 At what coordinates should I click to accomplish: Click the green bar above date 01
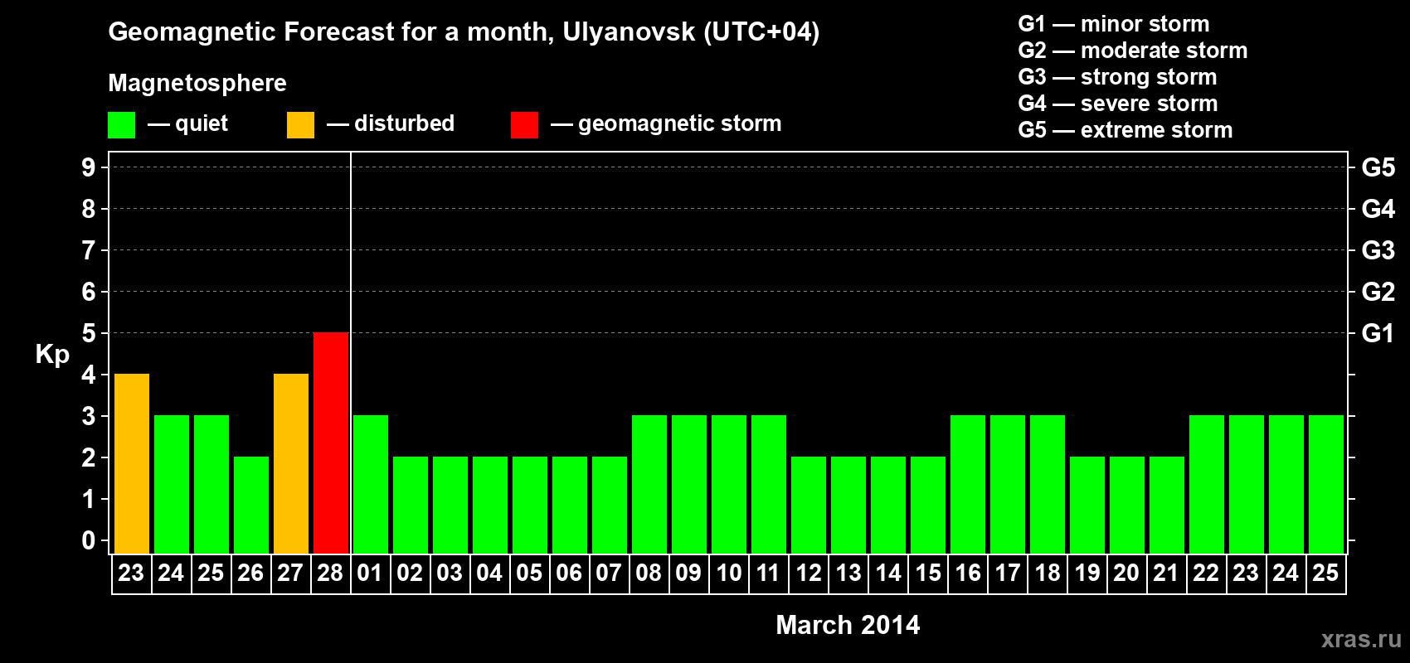[371, 484]
